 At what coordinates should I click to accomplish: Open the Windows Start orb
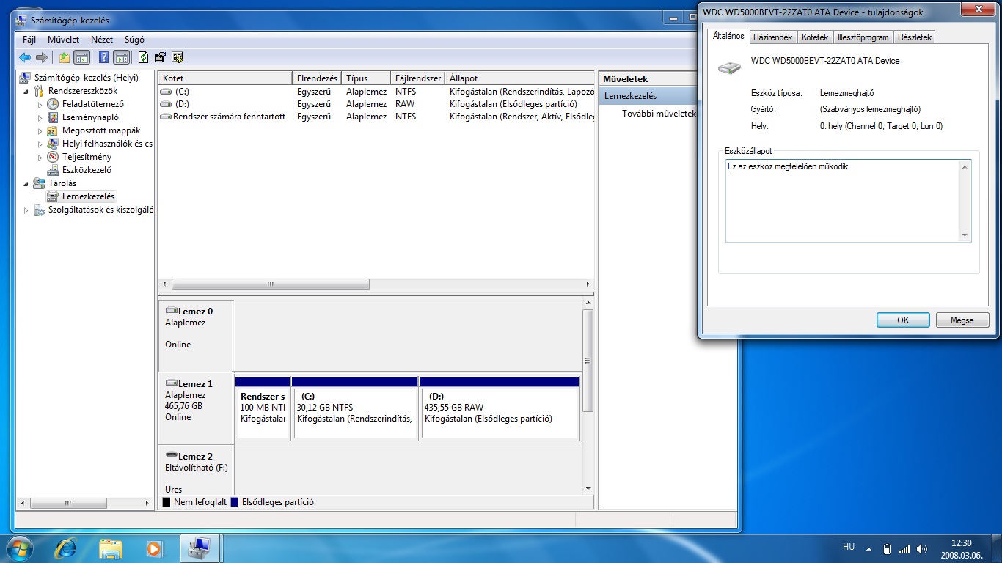19,548
